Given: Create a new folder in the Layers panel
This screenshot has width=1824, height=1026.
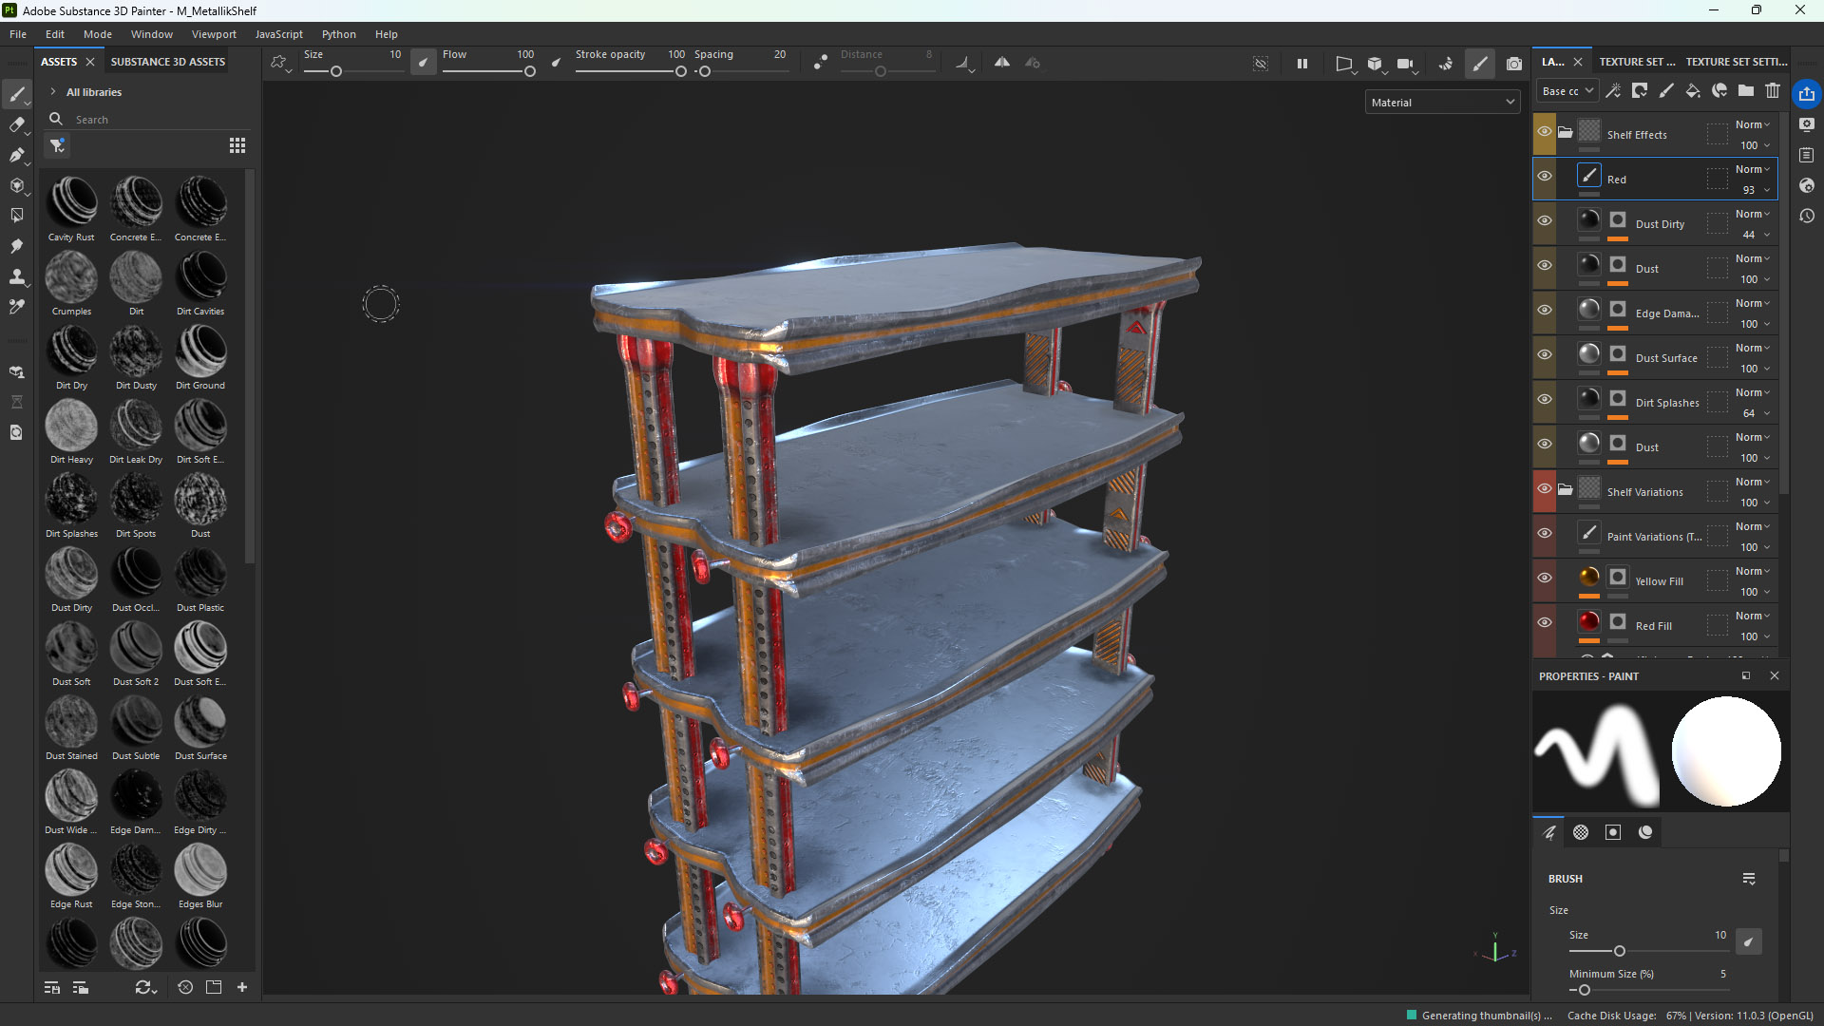Looking at the screenshot, I should click(1745, 90).
